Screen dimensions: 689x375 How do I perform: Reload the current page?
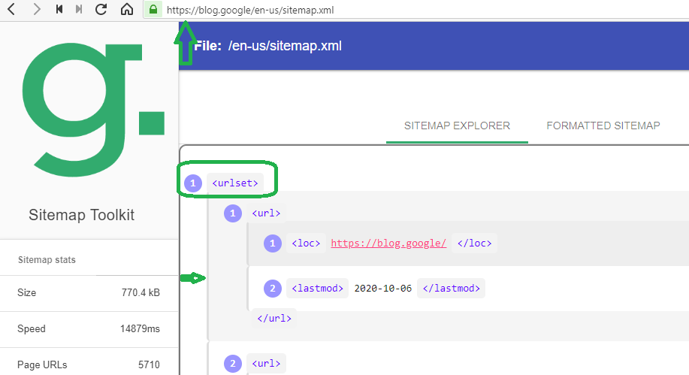[101, 9]
